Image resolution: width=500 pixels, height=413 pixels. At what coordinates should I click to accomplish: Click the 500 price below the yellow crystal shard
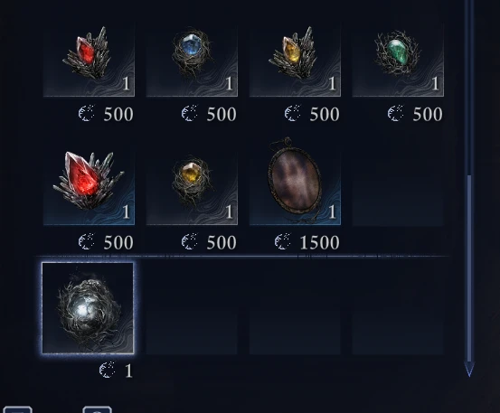[325, 114]
